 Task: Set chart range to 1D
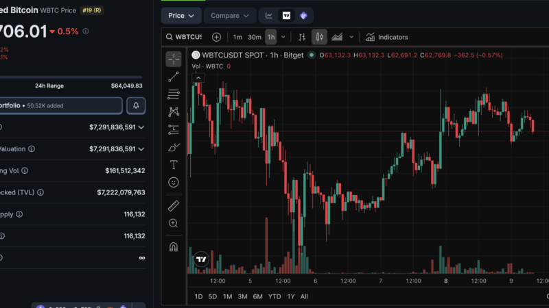[198, 296]
